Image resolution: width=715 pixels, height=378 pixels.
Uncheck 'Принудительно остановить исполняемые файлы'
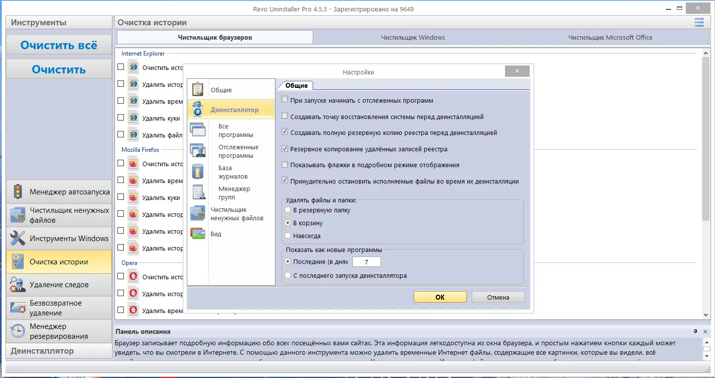point(284,181)
